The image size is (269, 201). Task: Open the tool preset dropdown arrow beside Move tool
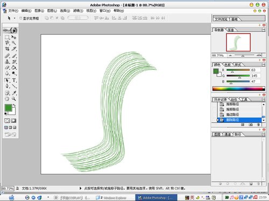[x=15, y=18]
